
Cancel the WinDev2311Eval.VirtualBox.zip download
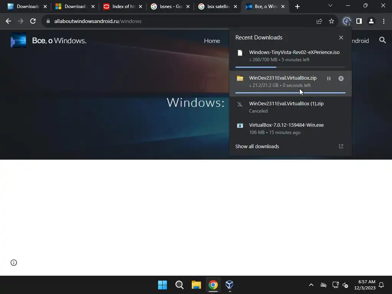[341, 78]
